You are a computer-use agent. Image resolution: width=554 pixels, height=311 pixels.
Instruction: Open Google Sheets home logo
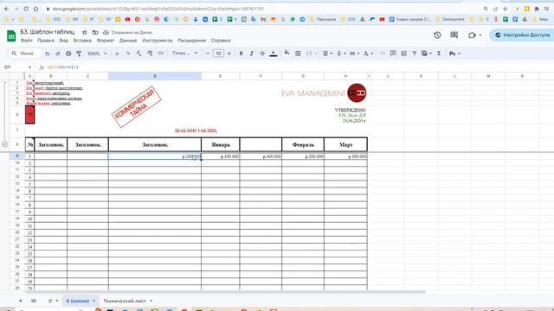pyautogui.click(x=11, y=36)
